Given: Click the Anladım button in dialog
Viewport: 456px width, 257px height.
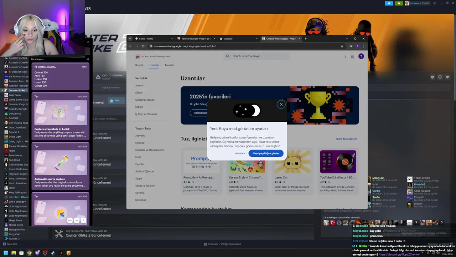Looking at the screenshot, I should (x=240, y=153).
